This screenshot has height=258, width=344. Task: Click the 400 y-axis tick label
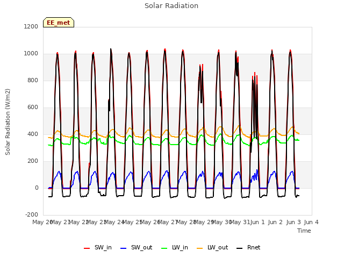click(33, 134)
